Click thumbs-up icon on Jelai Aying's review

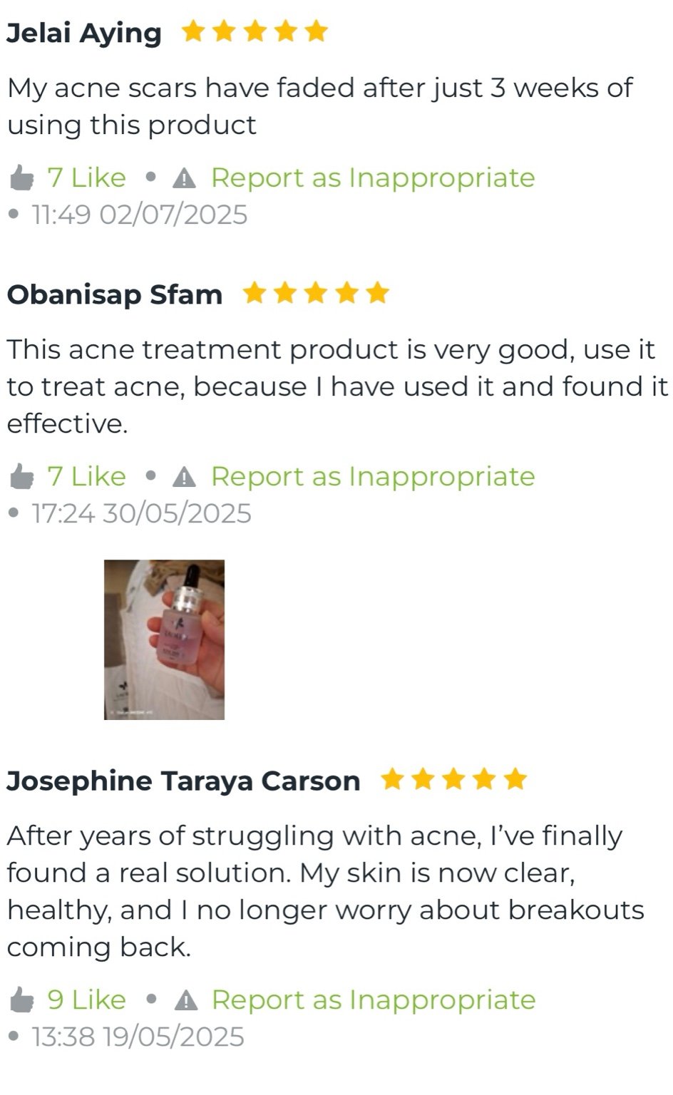point(22,178)
